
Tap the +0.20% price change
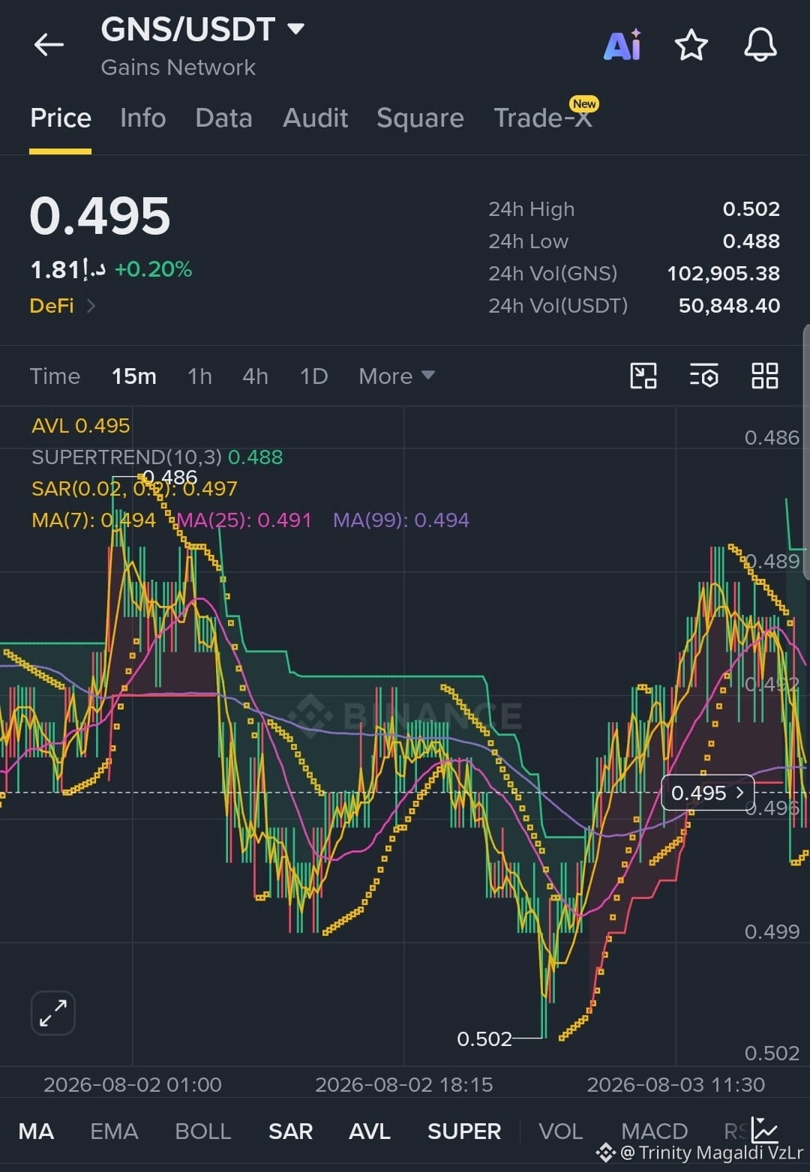point(153,269)
